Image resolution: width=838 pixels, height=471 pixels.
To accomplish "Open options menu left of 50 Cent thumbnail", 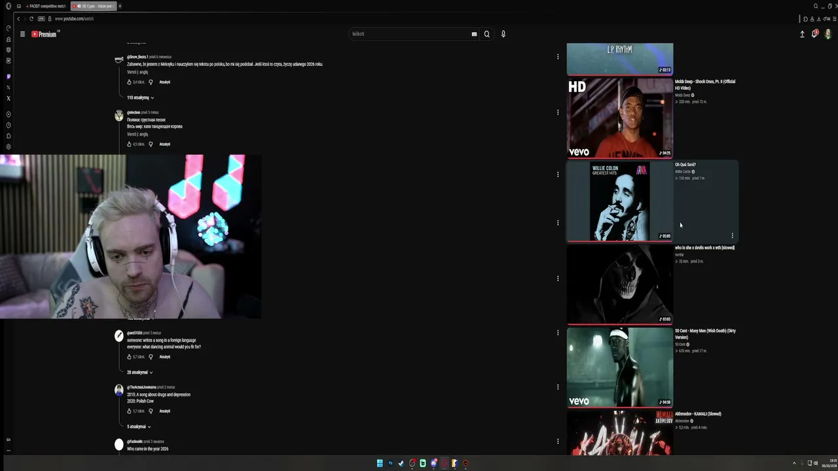I will point(558,332).
